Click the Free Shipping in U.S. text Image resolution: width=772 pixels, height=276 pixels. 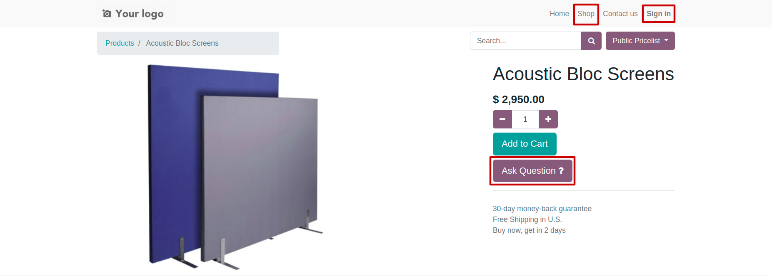527,219
